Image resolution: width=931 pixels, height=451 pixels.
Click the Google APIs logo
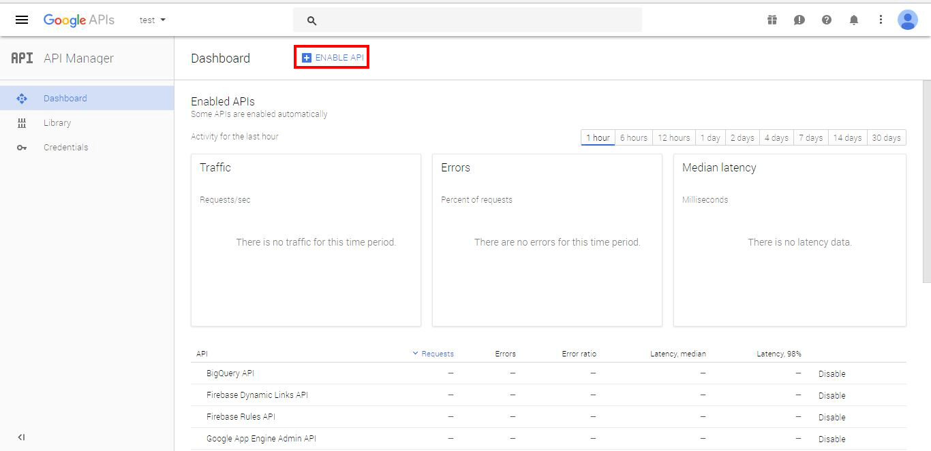(79, 20)
